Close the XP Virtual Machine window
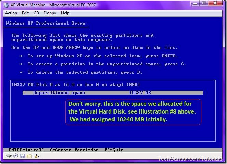 pos(215,3)
